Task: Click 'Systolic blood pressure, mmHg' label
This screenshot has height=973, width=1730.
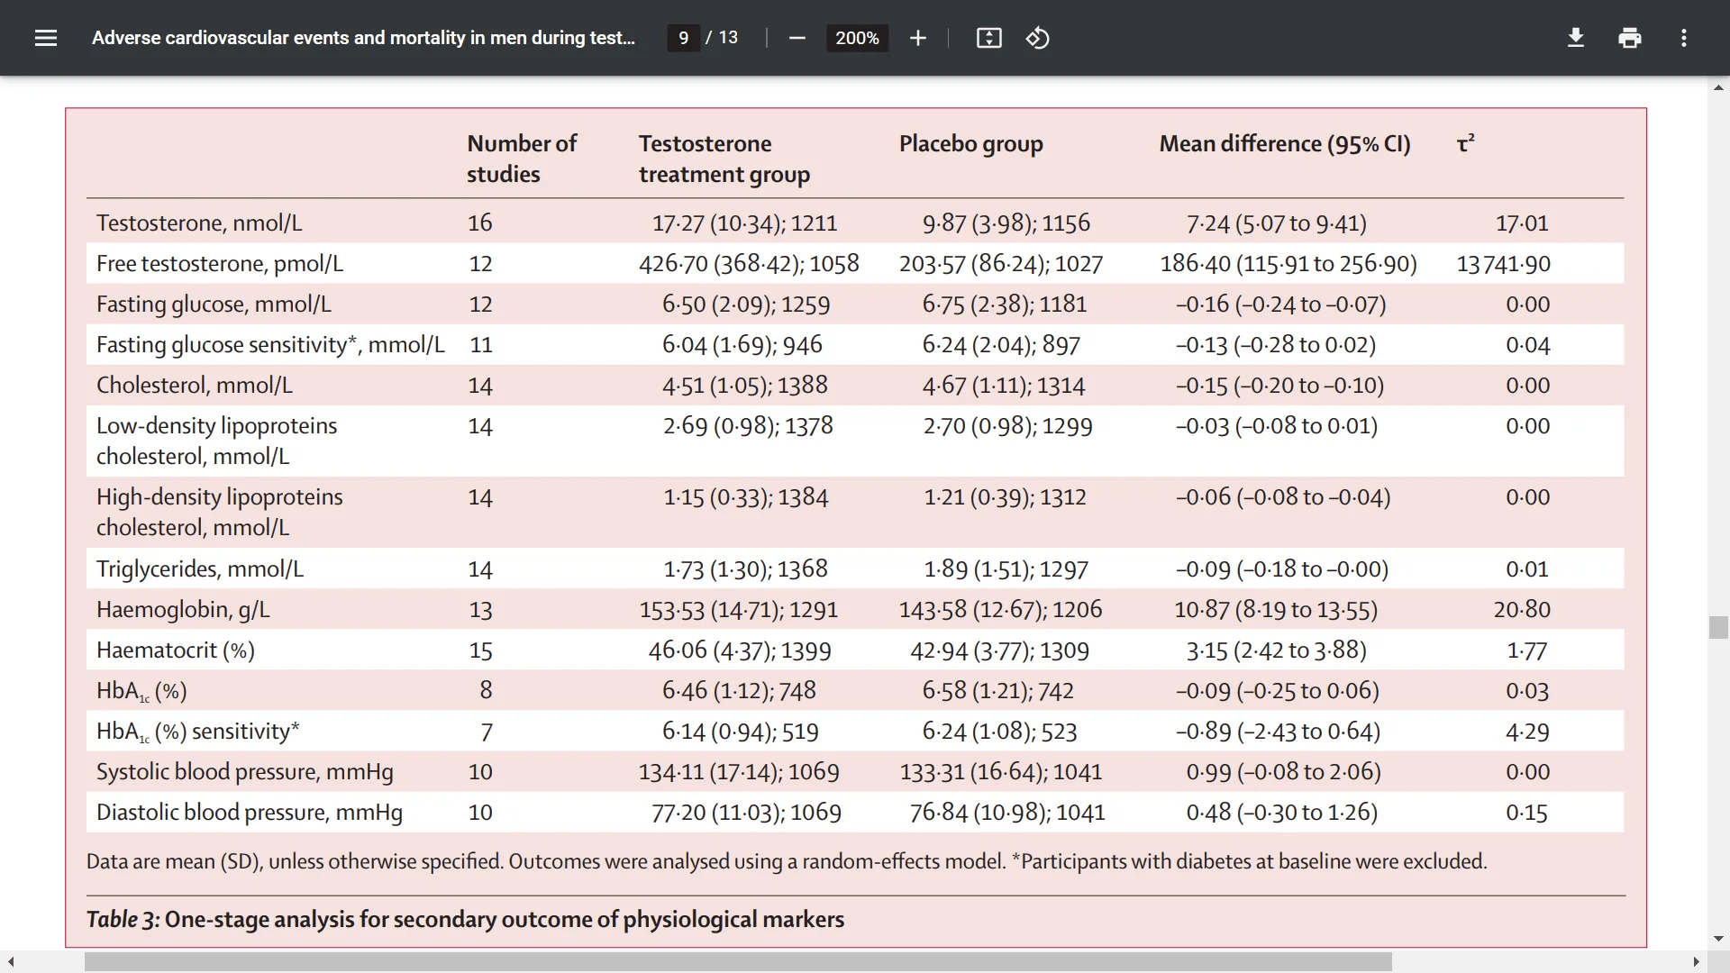Action: (x=245, y=771)
